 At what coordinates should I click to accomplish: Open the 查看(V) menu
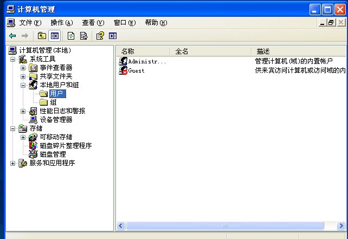click(x=93, y=23)
